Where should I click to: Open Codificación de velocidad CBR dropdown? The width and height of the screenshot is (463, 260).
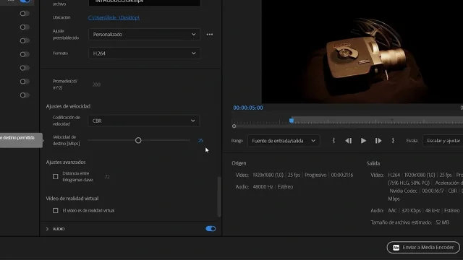143,121
